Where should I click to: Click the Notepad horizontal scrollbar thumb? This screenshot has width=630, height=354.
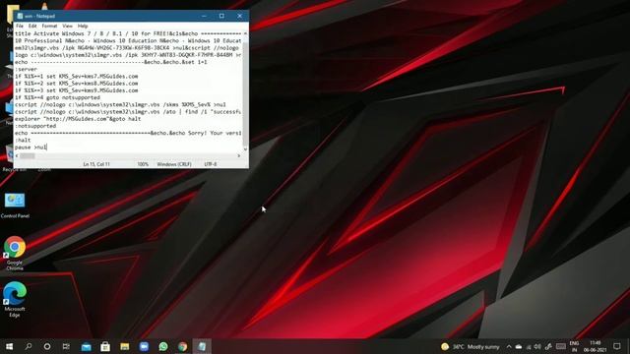click(28, 155)
